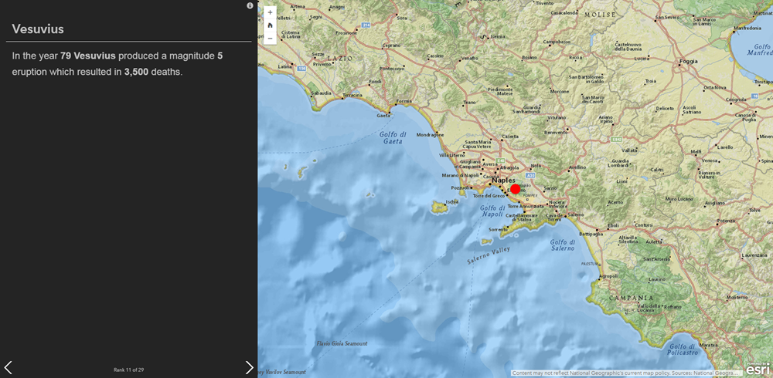
Task: Reset map to home extent
Action: 270,25
